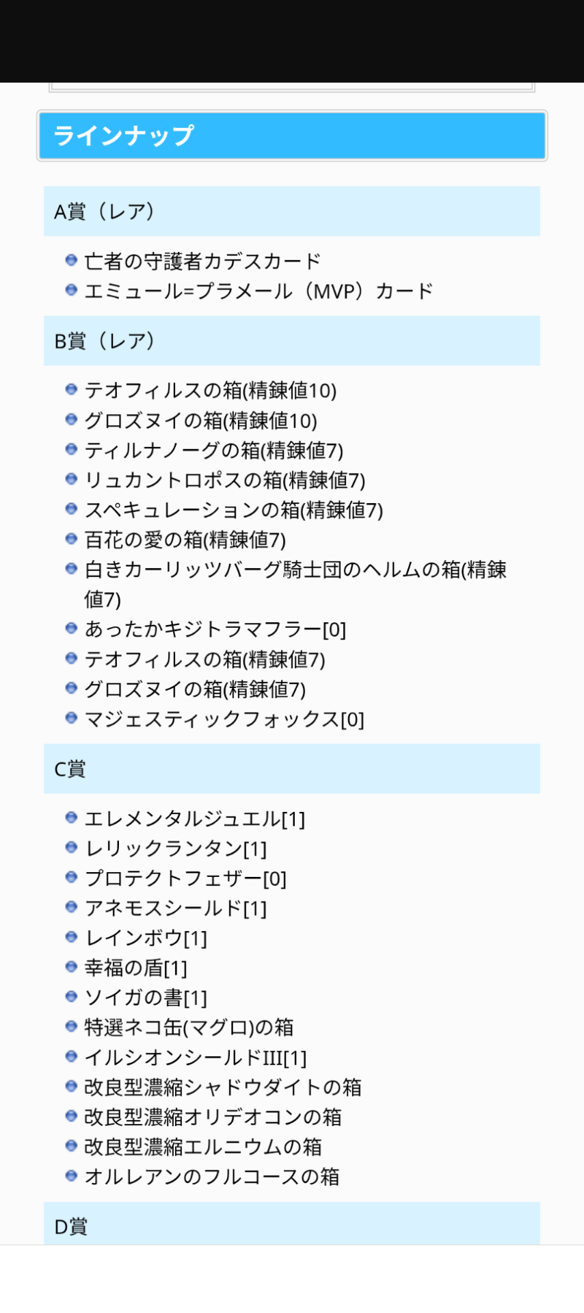Select the テオフィルスの箱(精錬値10) item text

tap(211, 391)
